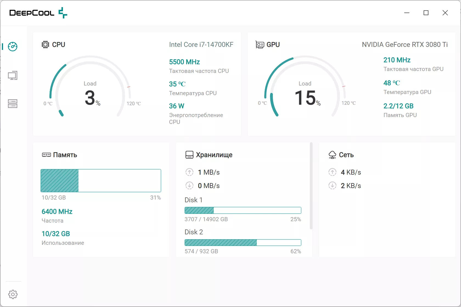461x307 pixels.
Task: Click the 210 MHz GPU clock value
Action: (x=397, y=60)
